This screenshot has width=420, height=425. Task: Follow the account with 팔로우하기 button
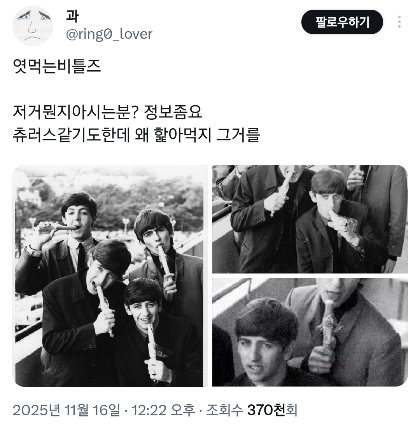pos(342,22)
